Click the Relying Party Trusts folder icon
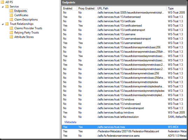The width and height of the screenshot is (188, 140). (11, 33)
